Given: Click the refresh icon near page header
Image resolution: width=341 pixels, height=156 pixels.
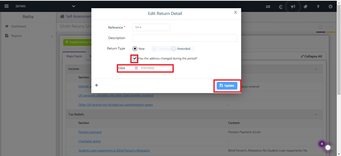Looking at the screenshot, I should (321, 27).
